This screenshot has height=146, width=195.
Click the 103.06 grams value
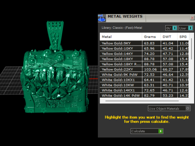tap(150, 69)
